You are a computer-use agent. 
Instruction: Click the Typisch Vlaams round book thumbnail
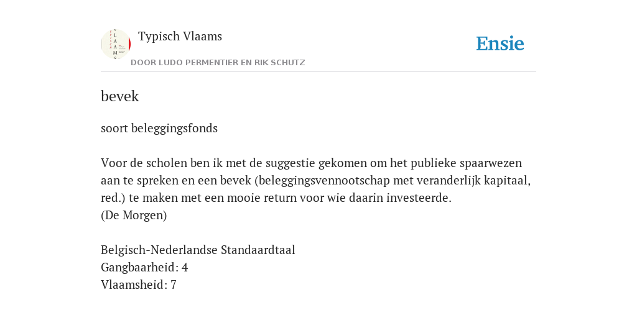pos(116,44)
